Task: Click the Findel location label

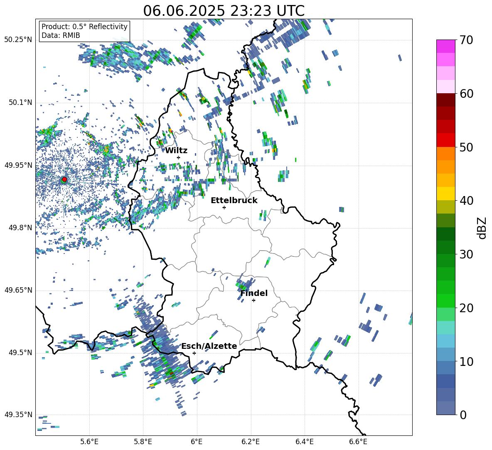Action: coord(254,293)
